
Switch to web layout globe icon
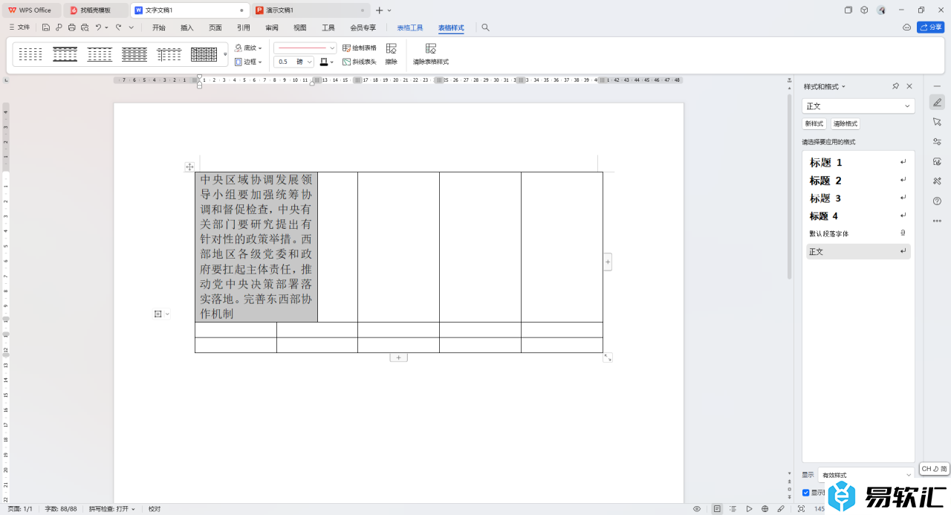[765, 509]
